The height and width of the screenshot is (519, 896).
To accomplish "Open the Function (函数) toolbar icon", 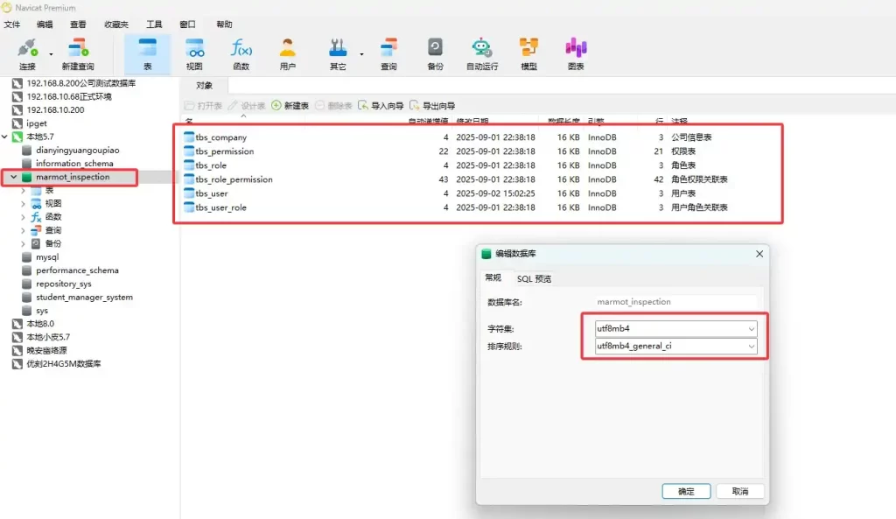I will [x=241, y=53].
